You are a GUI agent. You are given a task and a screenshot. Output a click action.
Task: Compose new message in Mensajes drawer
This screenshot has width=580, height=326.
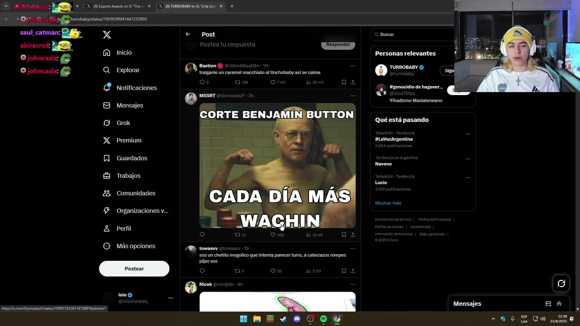coord(548,304)
